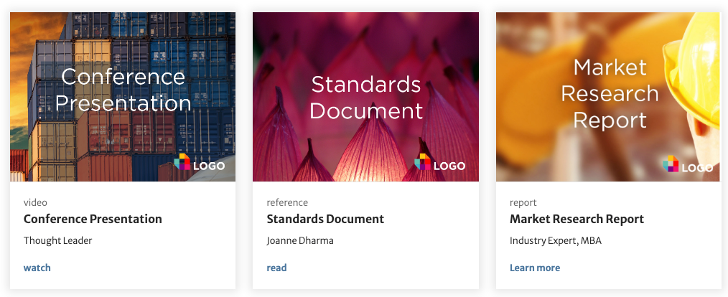Viewport: 728px width, 297px height.
Task: Follow the "Learn more" link
Action: [x=535, y=268]
